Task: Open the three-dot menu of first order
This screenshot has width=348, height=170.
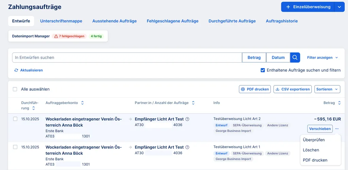Action: pos(337,129)
